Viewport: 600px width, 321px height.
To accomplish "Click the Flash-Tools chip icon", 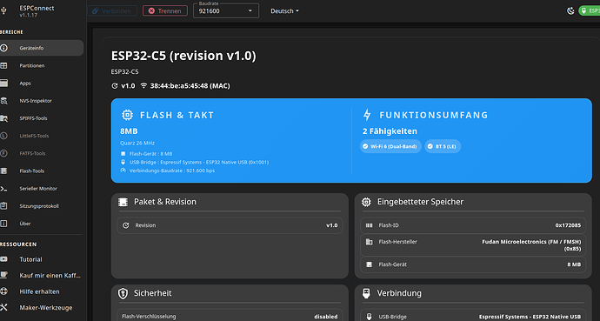I will [3, 171].
